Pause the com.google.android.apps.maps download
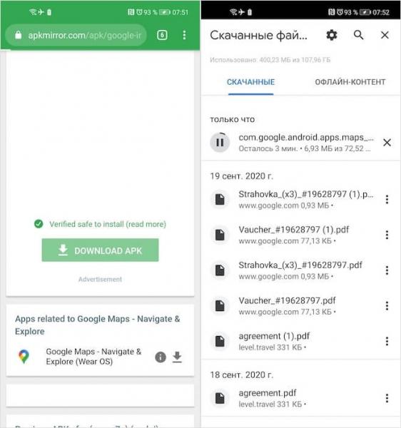401x428 pixels. click(x=220, y=142)
